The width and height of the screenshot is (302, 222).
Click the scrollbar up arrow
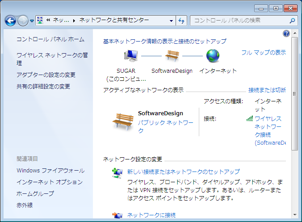[x=295, y=33]
